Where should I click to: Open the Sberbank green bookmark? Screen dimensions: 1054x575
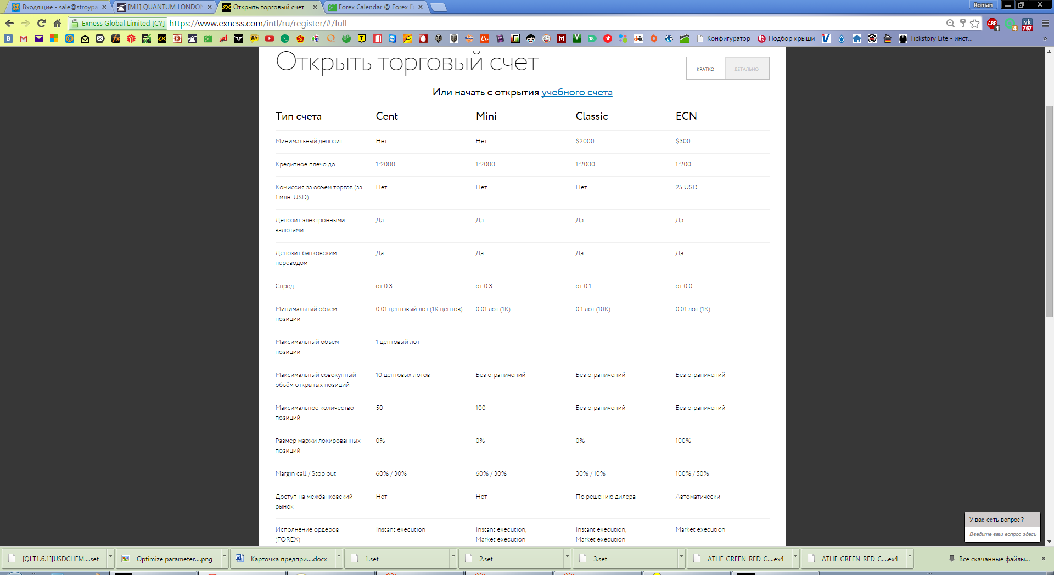[346, 38]
